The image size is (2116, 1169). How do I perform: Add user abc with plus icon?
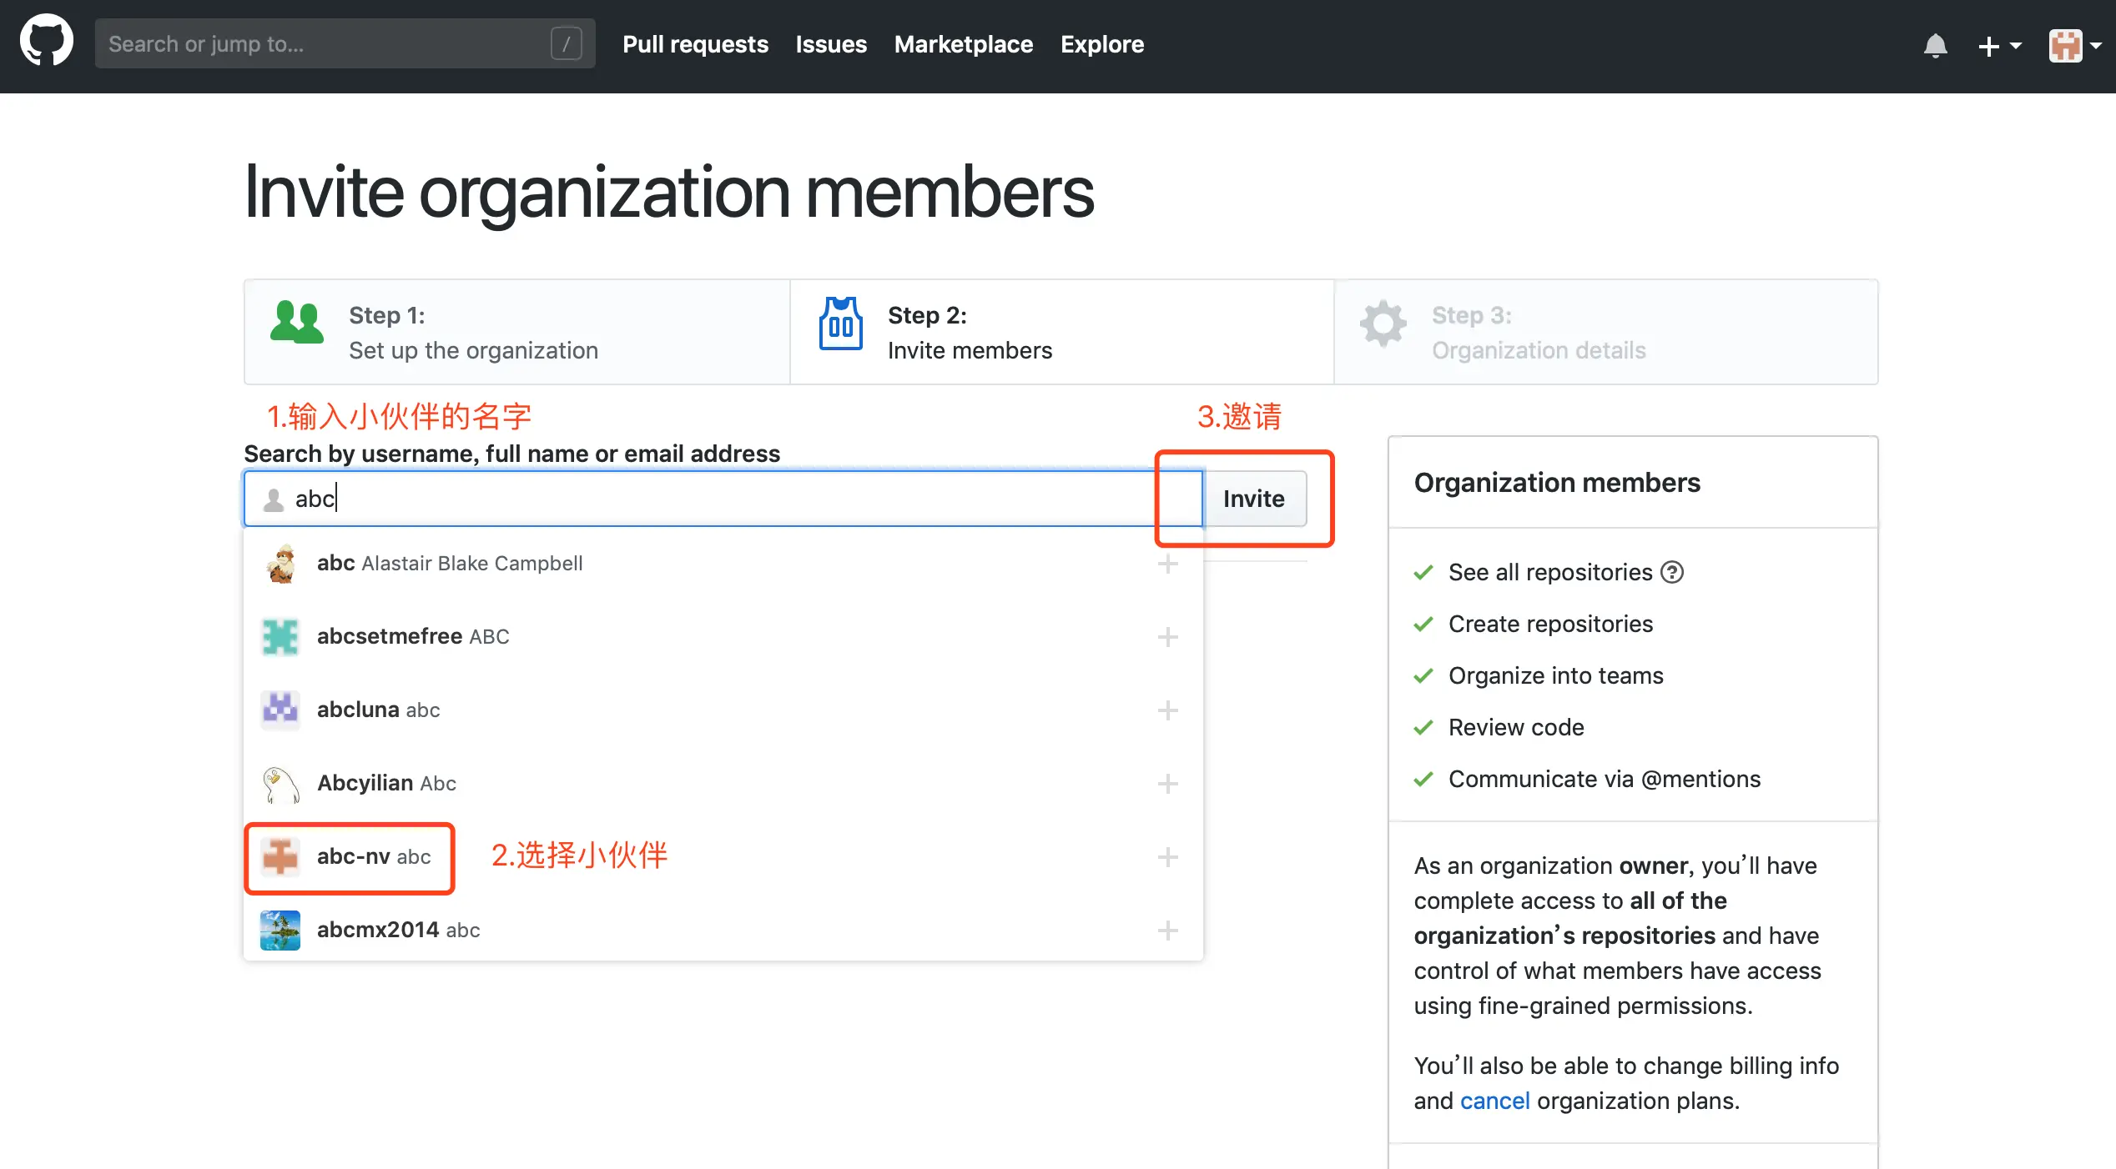[x=1167, y=564]
